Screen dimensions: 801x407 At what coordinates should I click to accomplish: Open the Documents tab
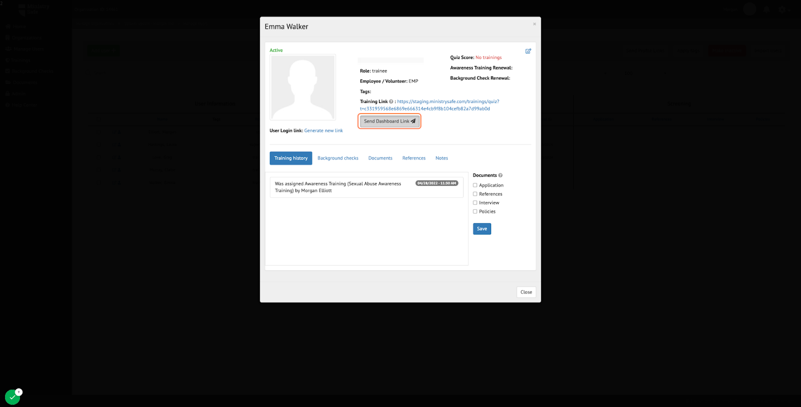(x=380, y=158)
